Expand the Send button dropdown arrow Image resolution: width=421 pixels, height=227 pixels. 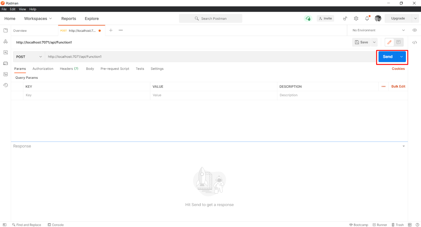[x=401, y=57]
